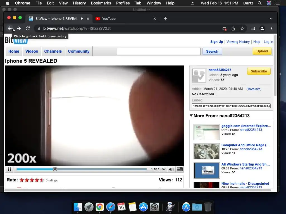Open the History menu in menu bar
Image resolution: width=286 pixels, height=214 pixels.
(x=79, y=3)
